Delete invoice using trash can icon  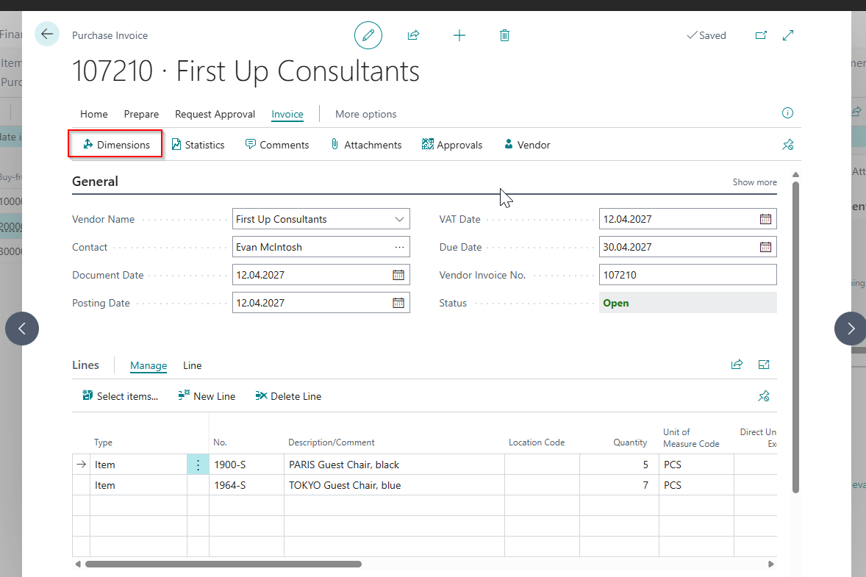[504, 35]
